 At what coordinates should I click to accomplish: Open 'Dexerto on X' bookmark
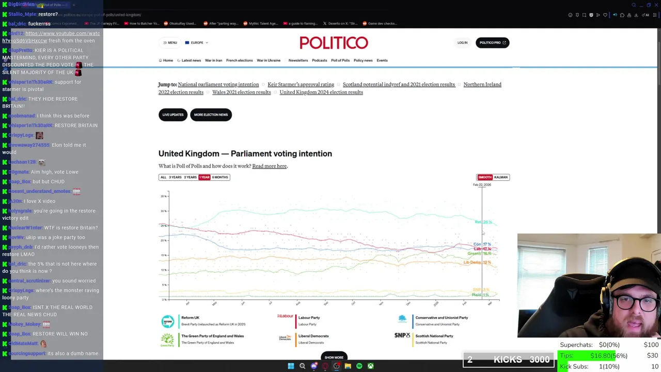point(340,23)
